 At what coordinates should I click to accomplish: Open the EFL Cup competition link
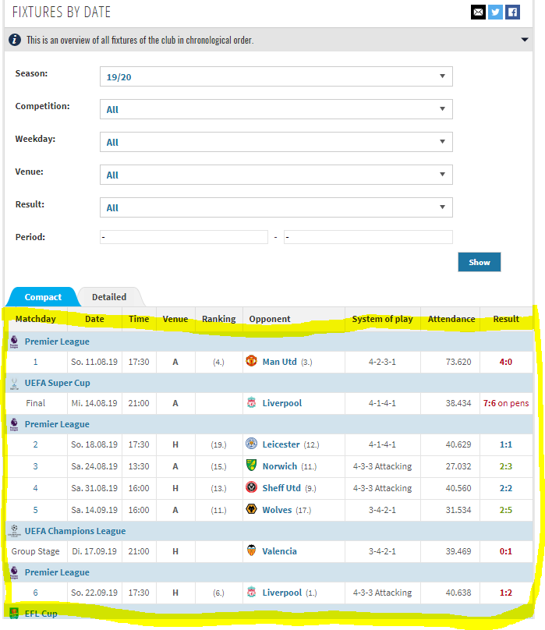point(41,614)
